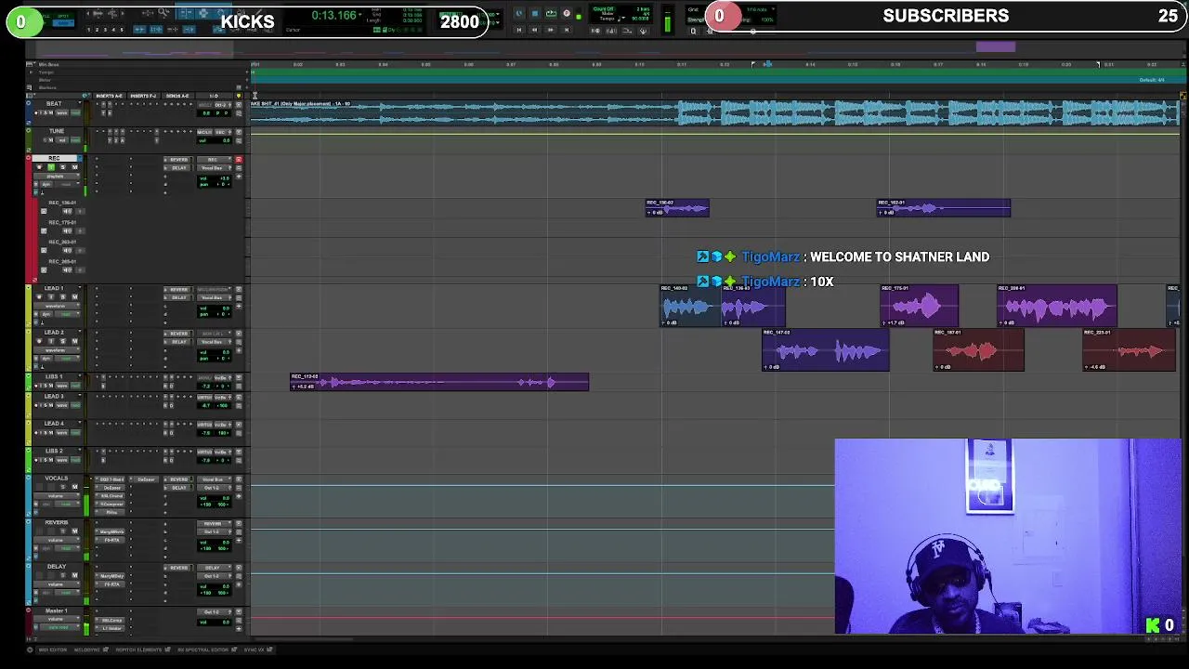Solo the REC track

63,167
